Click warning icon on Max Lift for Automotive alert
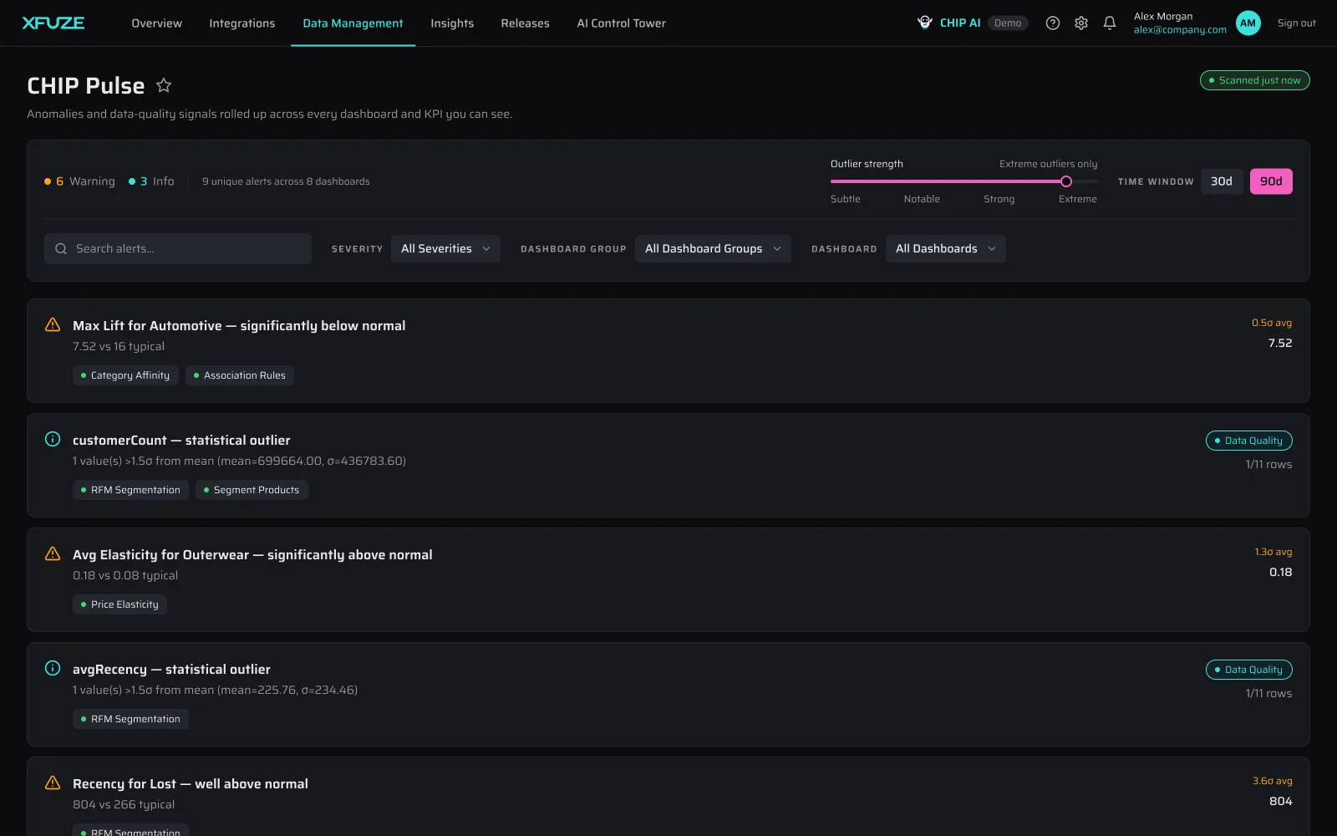This screenshot has height=836, width=1337. [53, 324]
